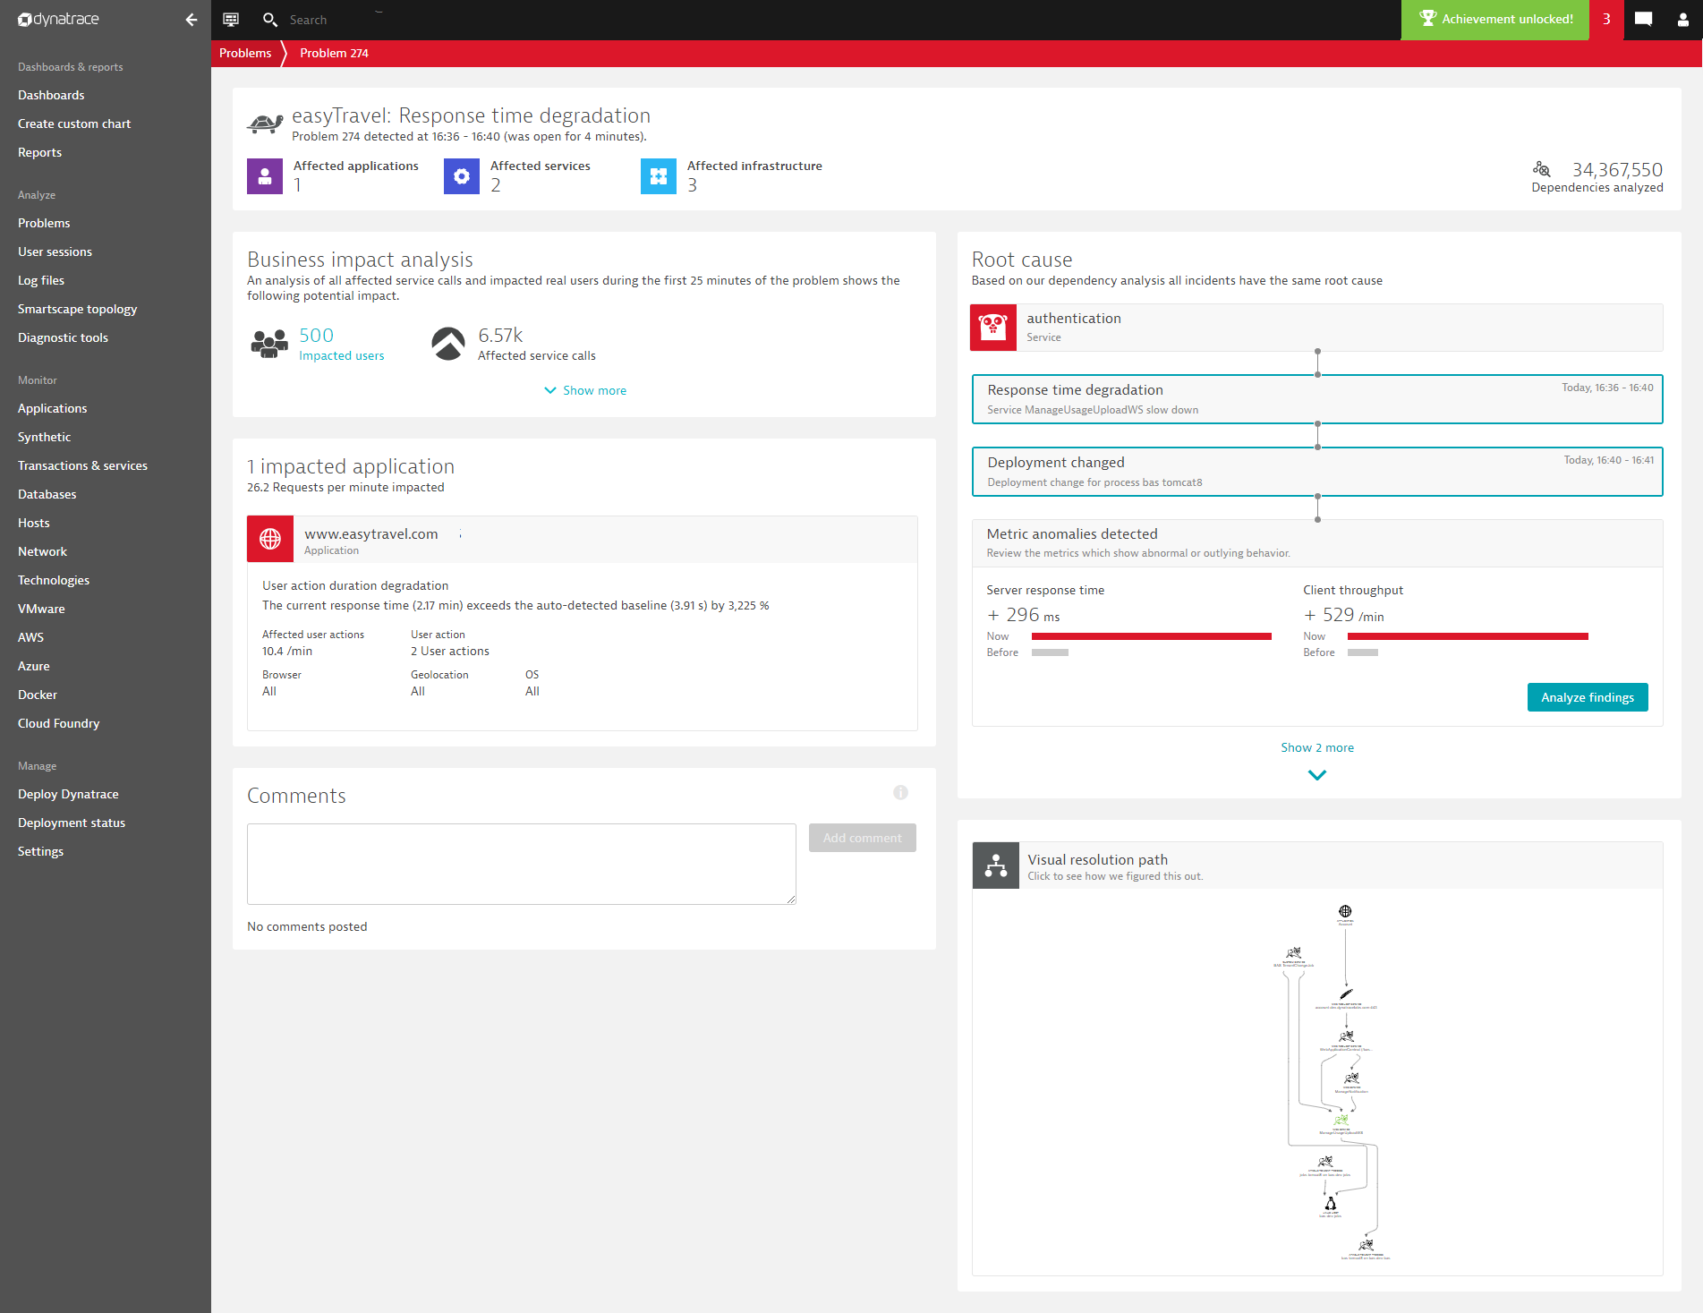Click the authentication Service card
The height and width of the screenshot is (1313, 1703).
tap(1317, 328)
